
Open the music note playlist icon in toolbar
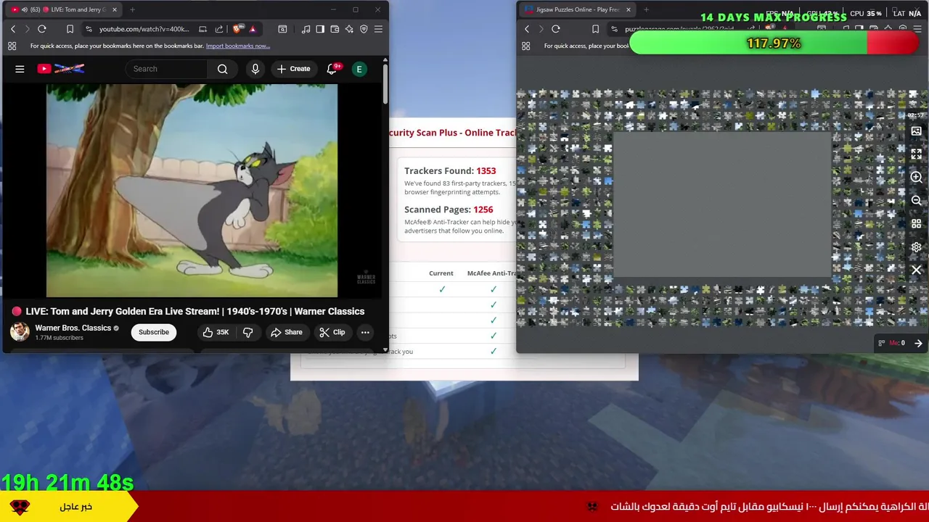(x=306, y=29)
